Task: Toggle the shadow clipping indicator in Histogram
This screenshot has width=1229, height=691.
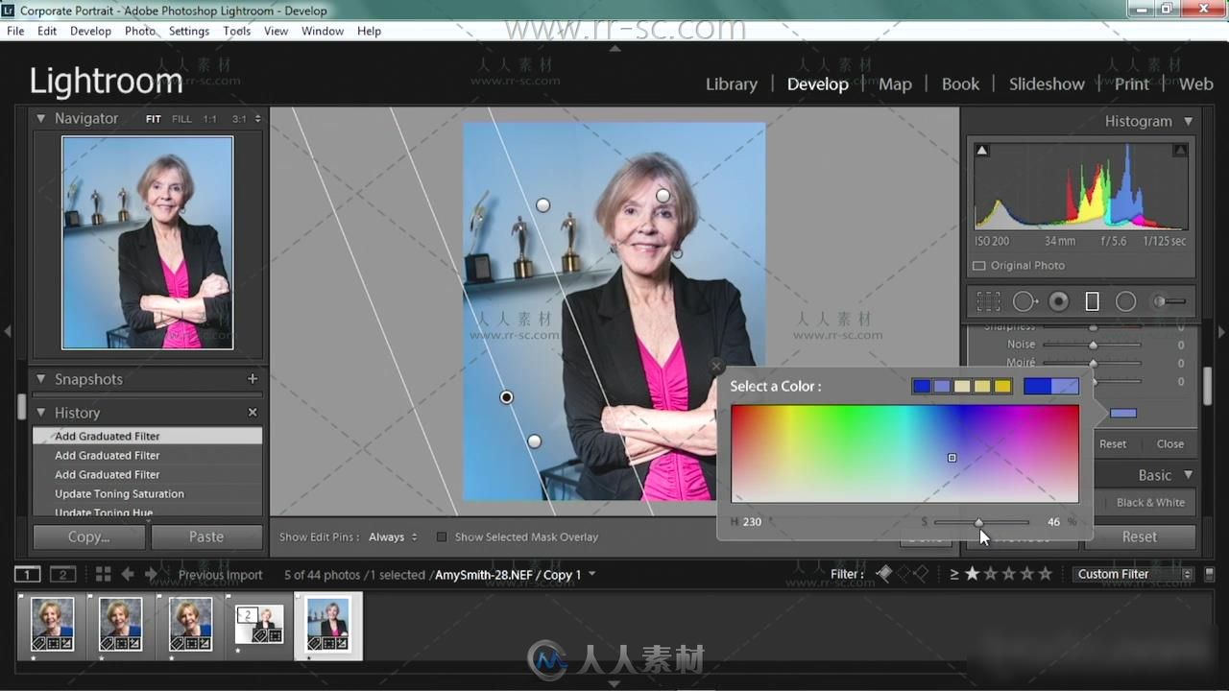Action: (x=981, y=150)
